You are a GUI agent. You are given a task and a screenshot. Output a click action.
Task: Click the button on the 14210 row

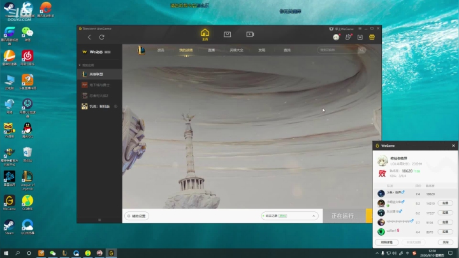tap(445, 203)
